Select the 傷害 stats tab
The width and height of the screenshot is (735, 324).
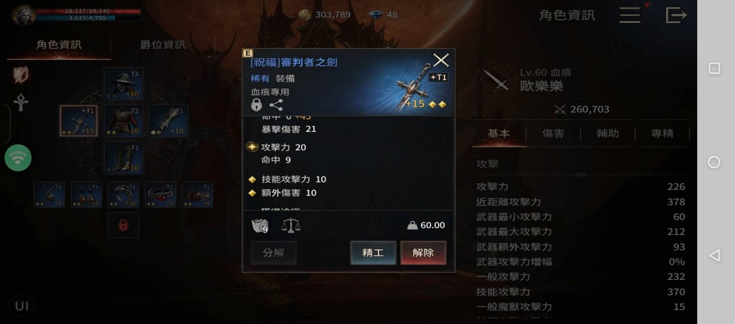(553, 134)
